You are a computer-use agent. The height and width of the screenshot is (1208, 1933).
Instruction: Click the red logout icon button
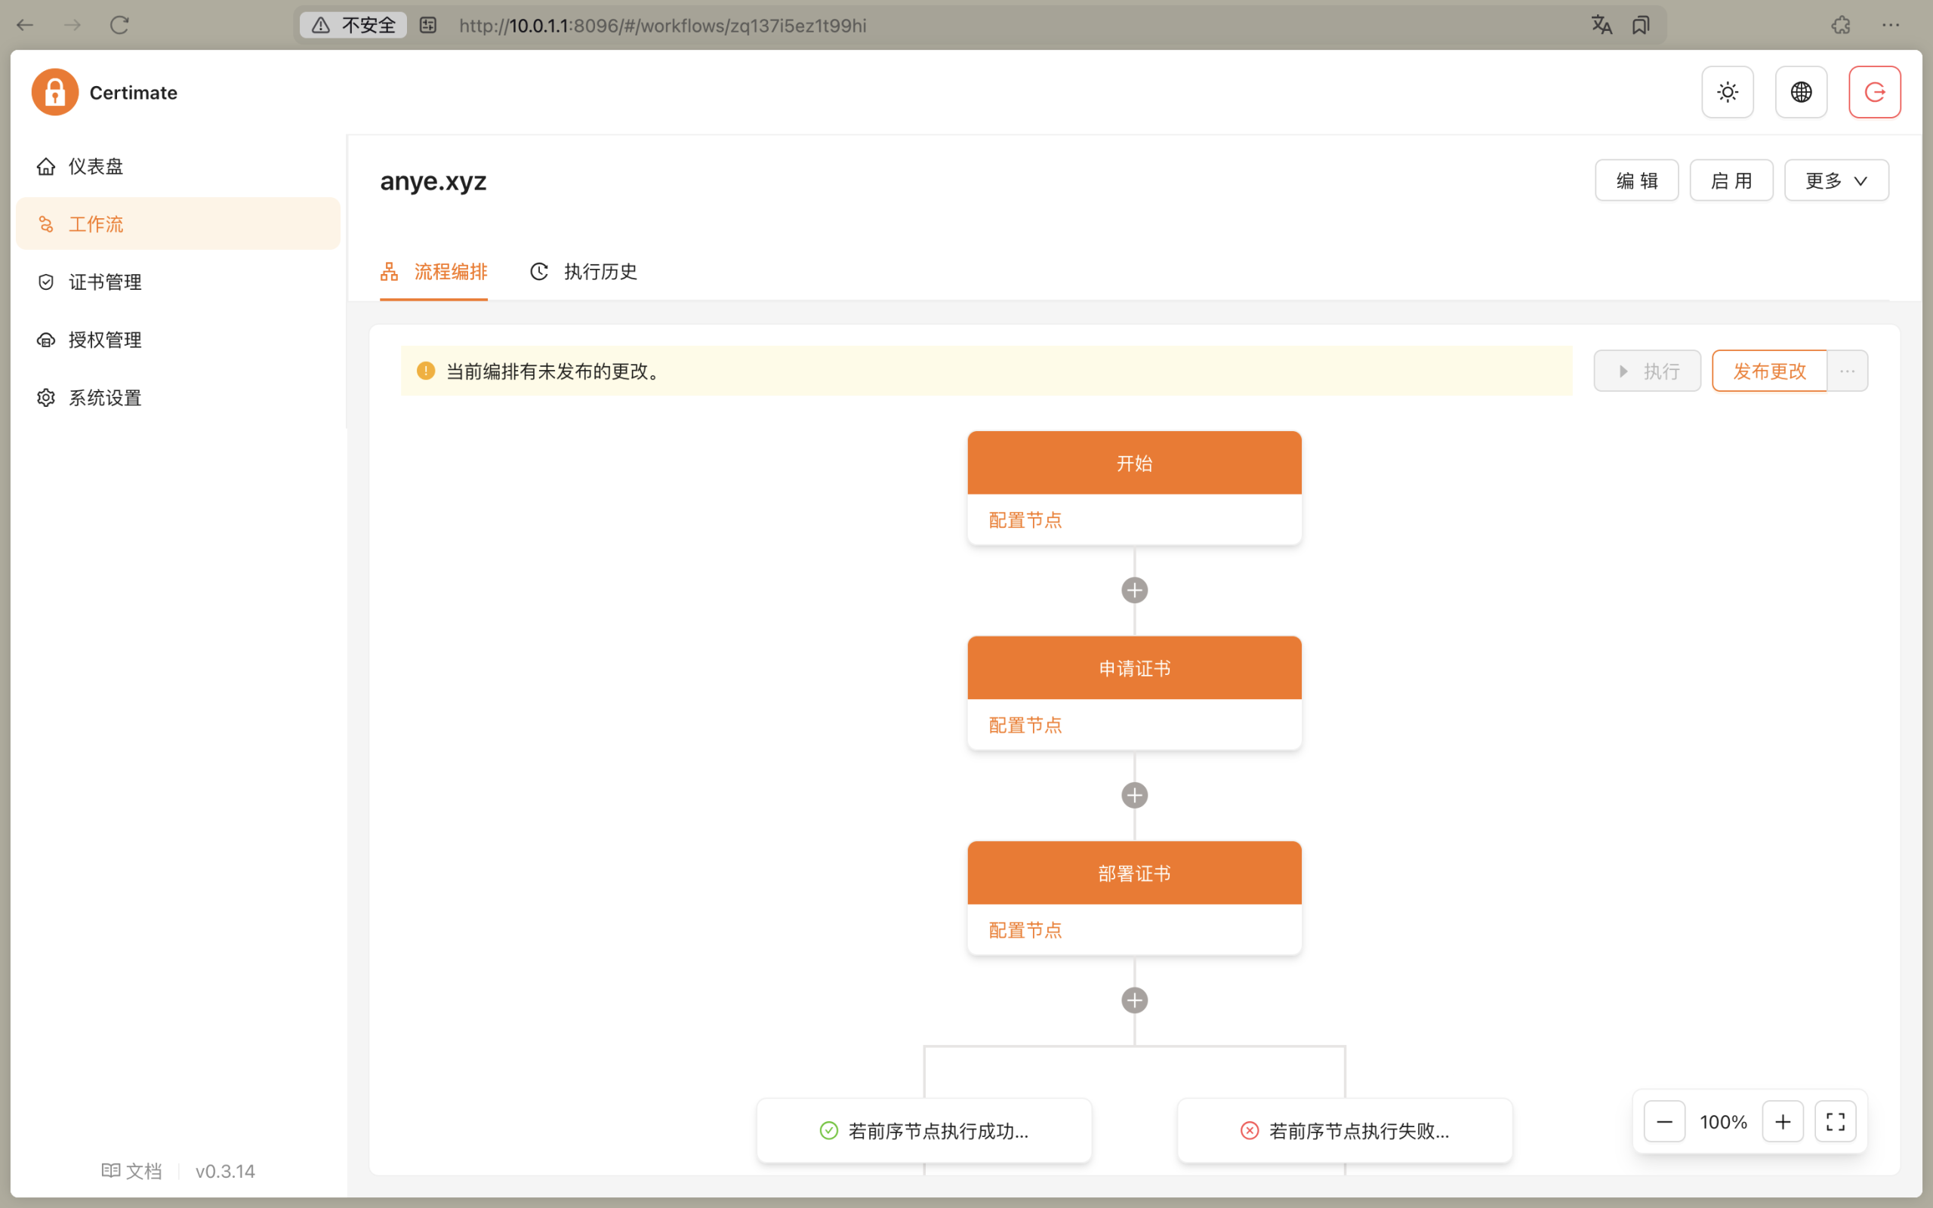point(1874,92)
